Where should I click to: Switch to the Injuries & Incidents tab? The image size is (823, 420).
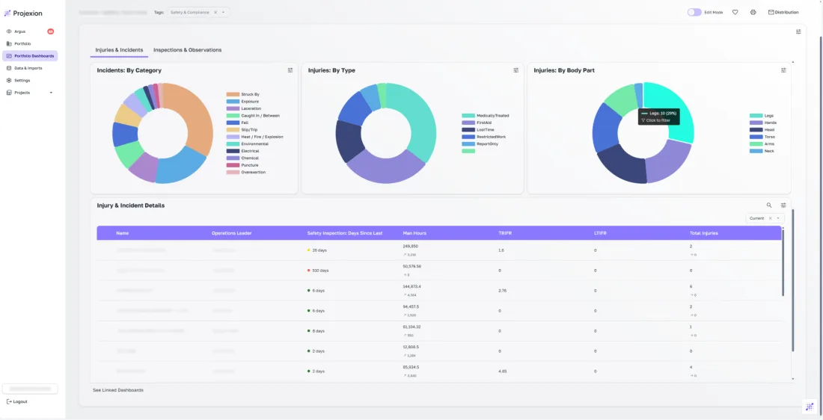coord(119,50)
